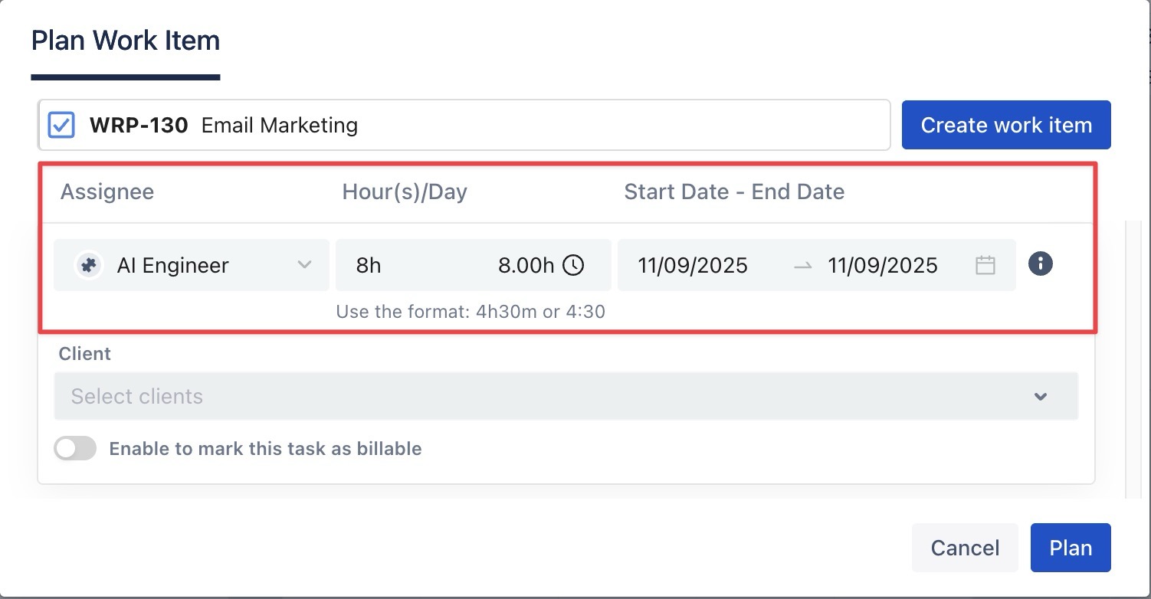Viewport: 1151px width, 599px height.
Task: Click the AI Engineer avatar icon
Action: pos(89,265)
